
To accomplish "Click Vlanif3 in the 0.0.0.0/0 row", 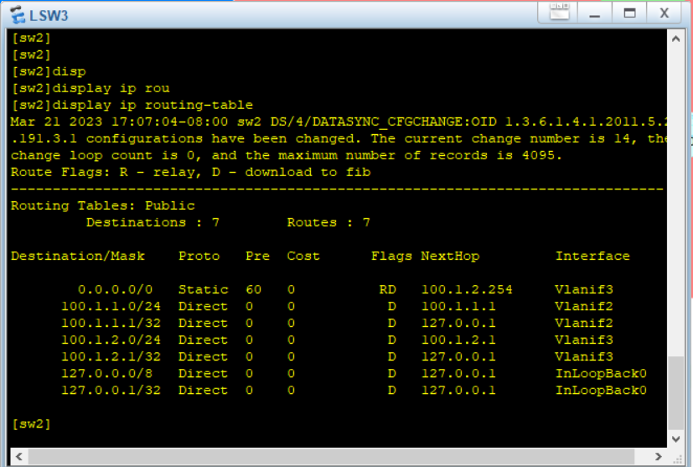I will 584,289.
